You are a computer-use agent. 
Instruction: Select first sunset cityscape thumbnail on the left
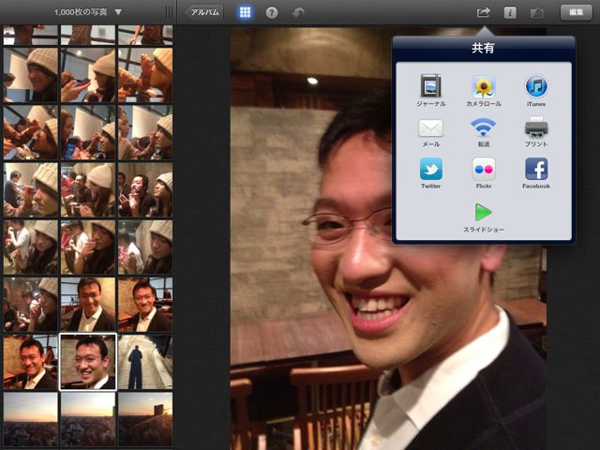tap(31, 420)
